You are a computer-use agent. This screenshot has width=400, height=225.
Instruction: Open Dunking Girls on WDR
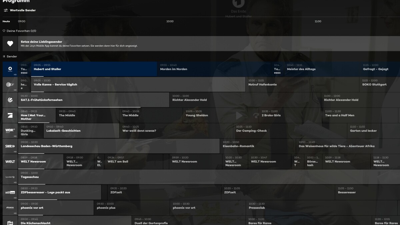(x=31, y=131)
